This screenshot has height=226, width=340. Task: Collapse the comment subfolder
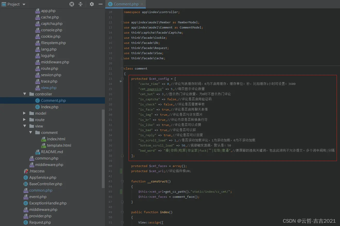point(31,133)
